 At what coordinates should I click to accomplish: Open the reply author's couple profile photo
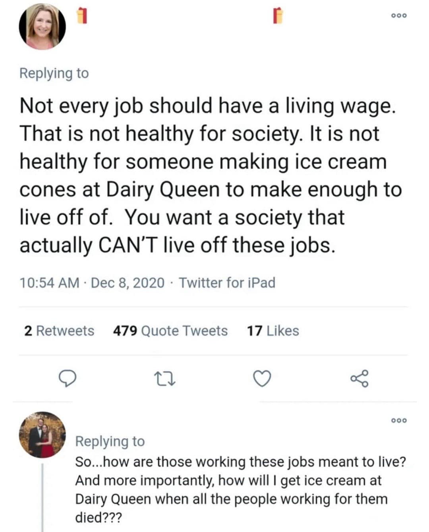43,435
